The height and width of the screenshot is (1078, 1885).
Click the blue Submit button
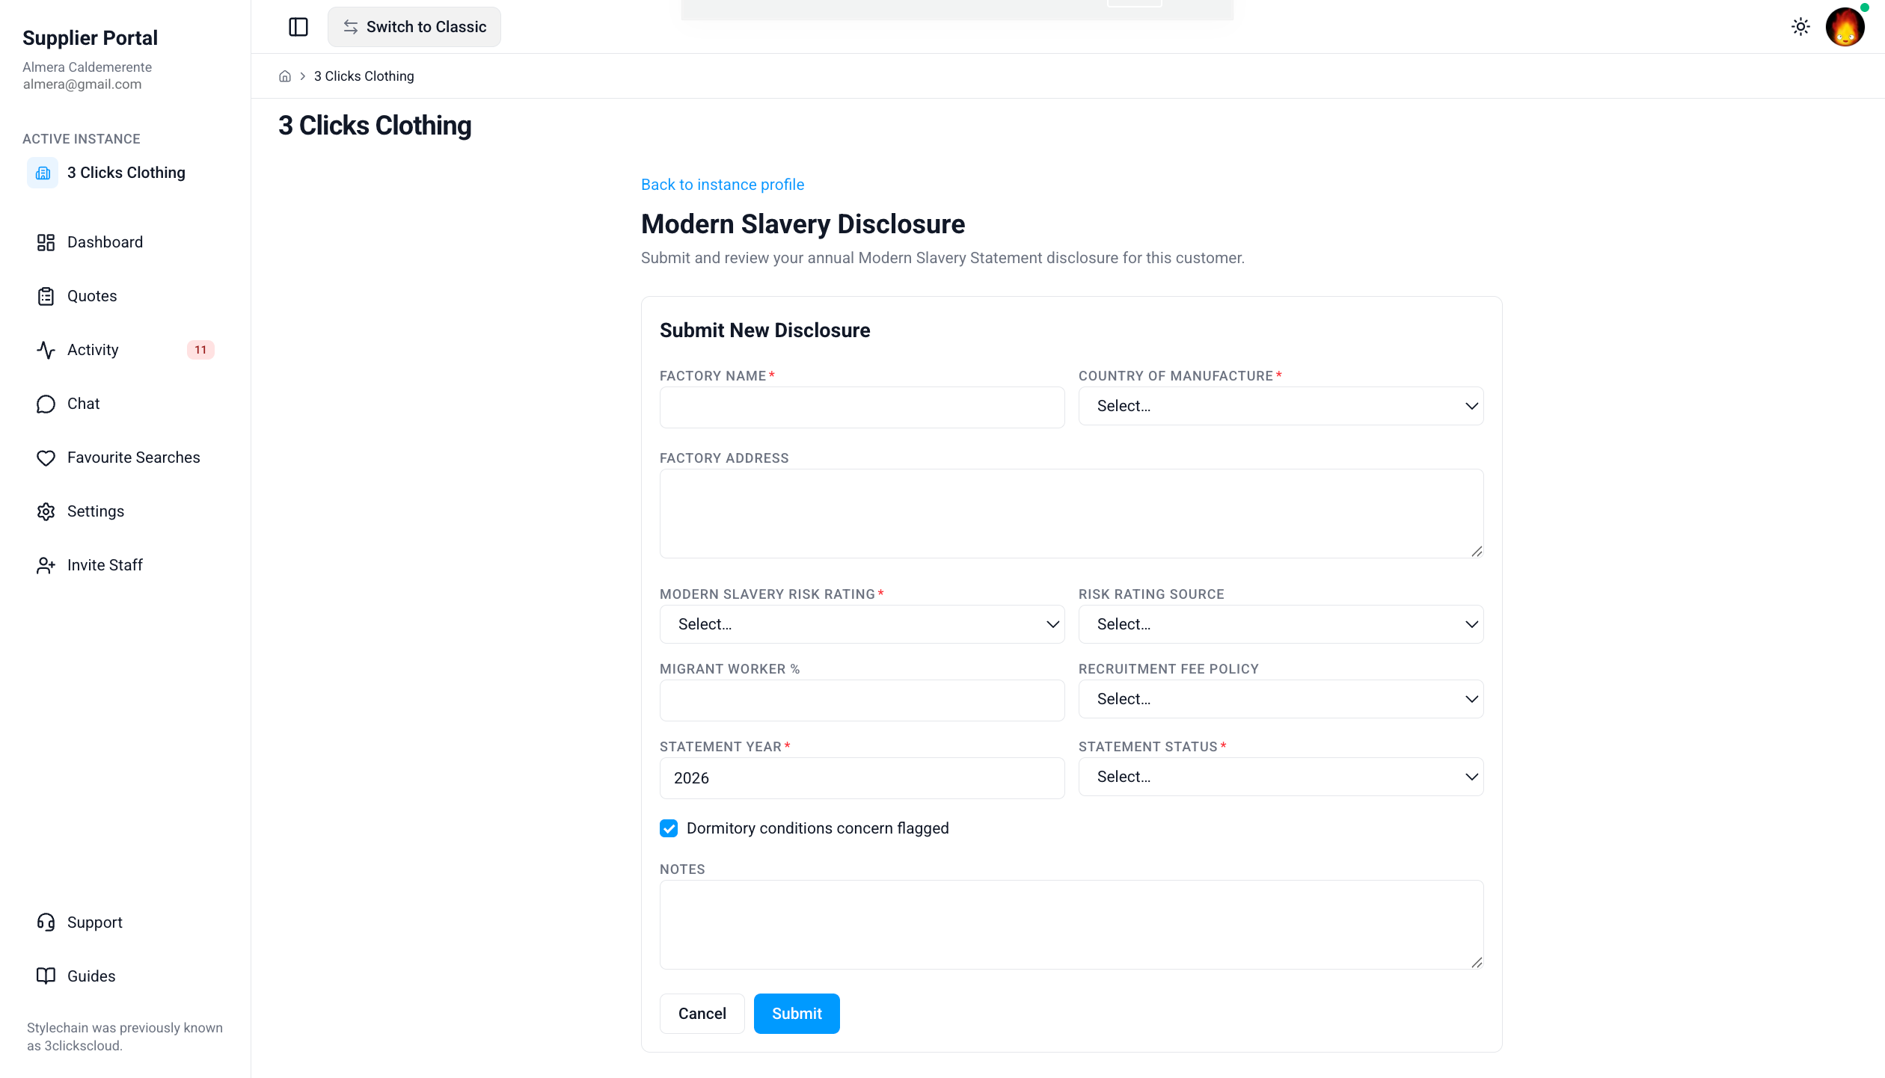[x=797, y=1014]
